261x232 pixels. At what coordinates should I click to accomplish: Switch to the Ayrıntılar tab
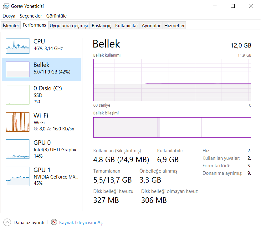[x=151, y=26]
